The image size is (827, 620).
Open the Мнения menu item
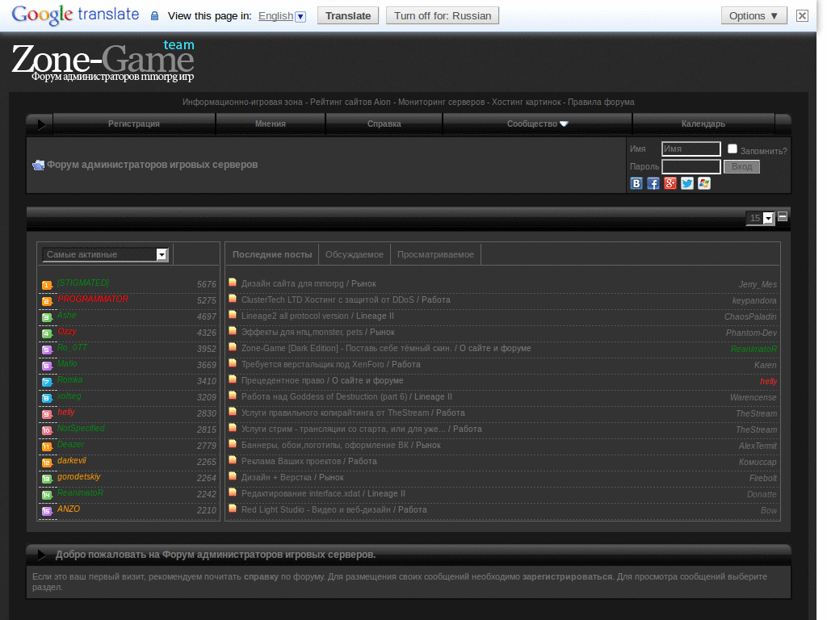click(271, 124)
